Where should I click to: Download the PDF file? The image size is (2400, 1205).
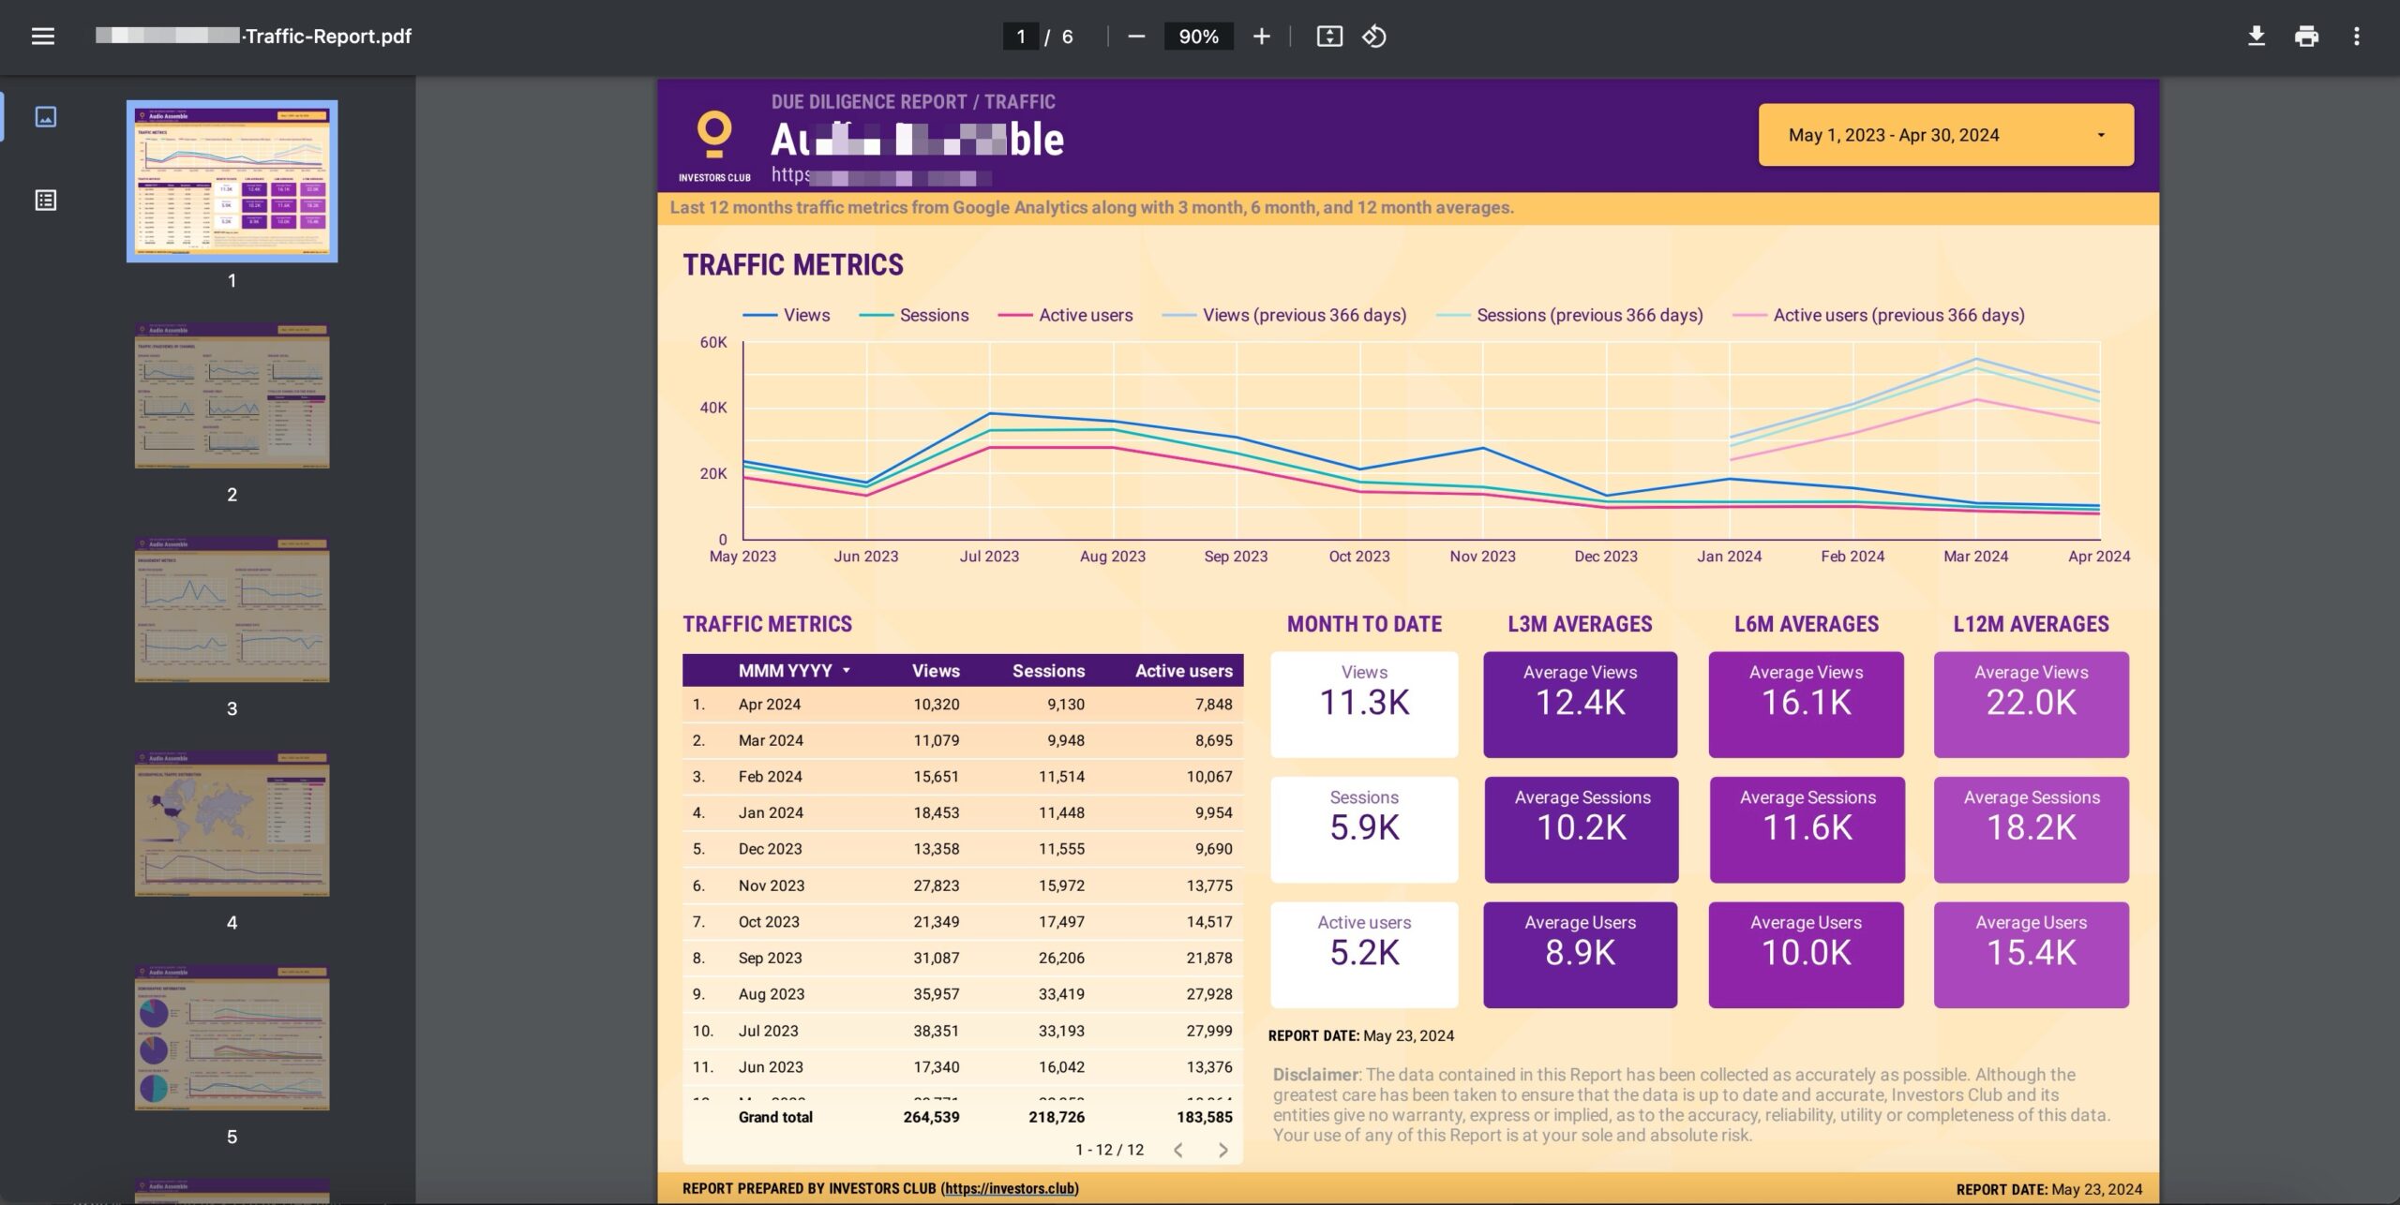click(x=2257, y=37)
